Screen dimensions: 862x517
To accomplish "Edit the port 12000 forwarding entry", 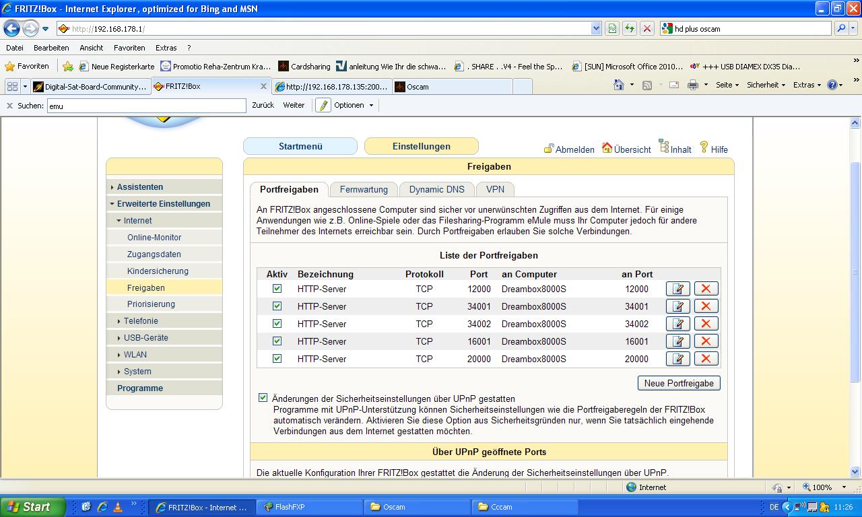I will coord(677,289).
